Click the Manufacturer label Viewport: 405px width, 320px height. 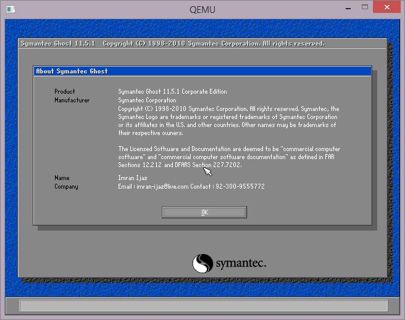click(x=72, y=101)
